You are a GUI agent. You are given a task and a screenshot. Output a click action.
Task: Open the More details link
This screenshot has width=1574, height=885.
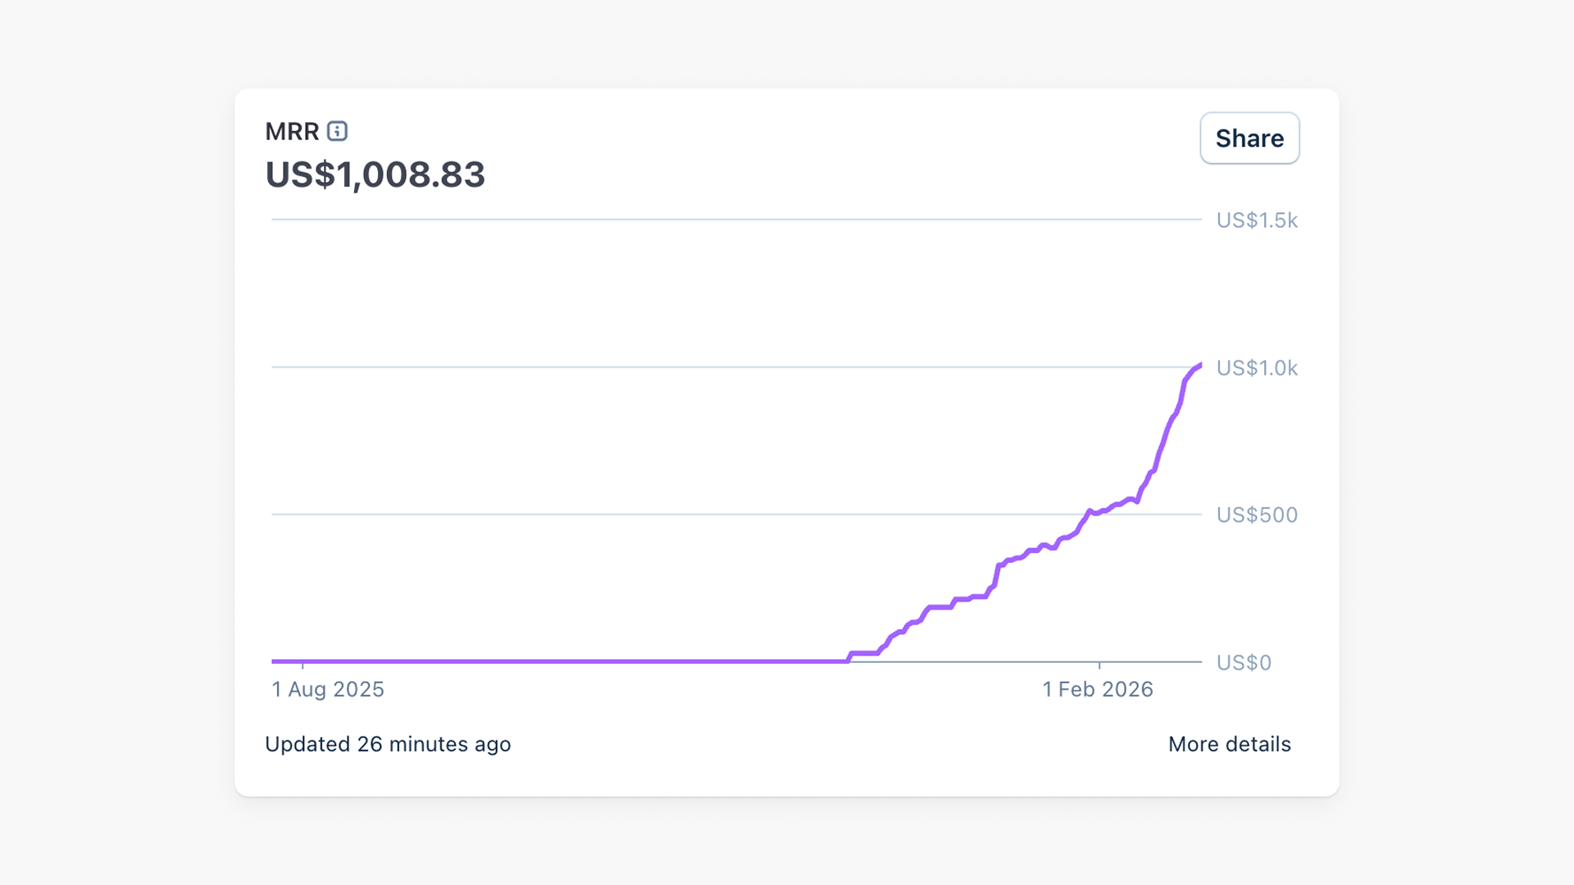(x=1229, y=744)
